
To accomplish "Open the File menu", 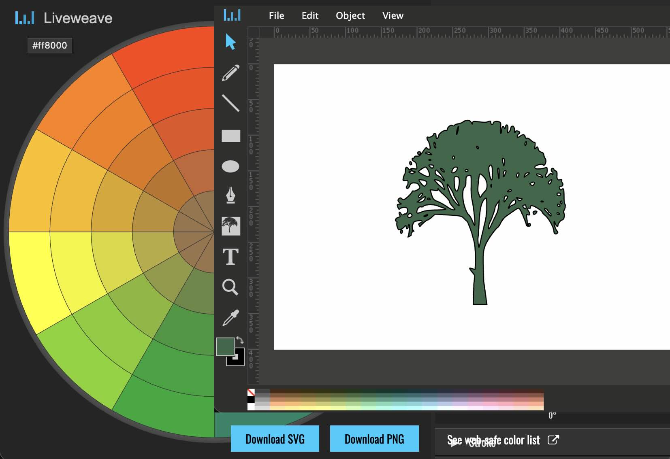I will coord(276,16).
